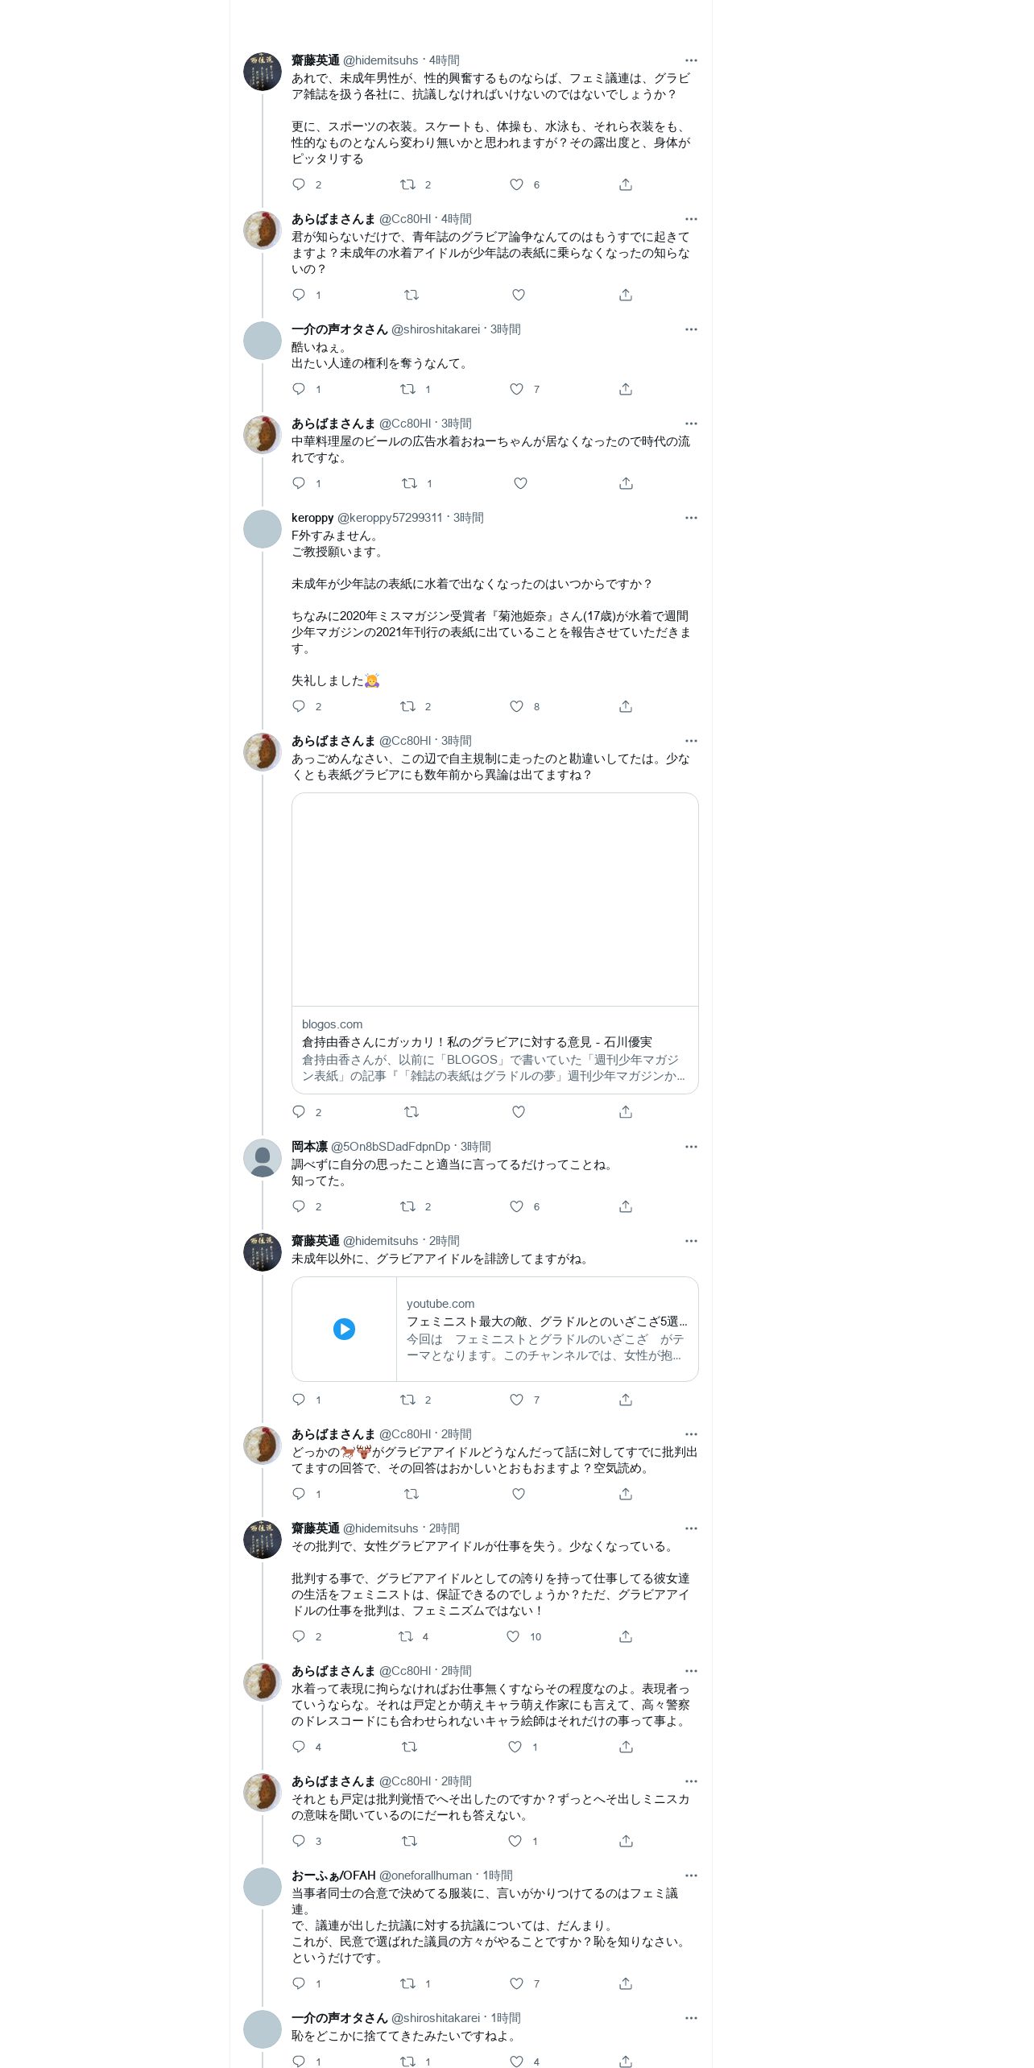Expand the menu on おーふぁ/OFAH's tweet

coord(691,1876)
